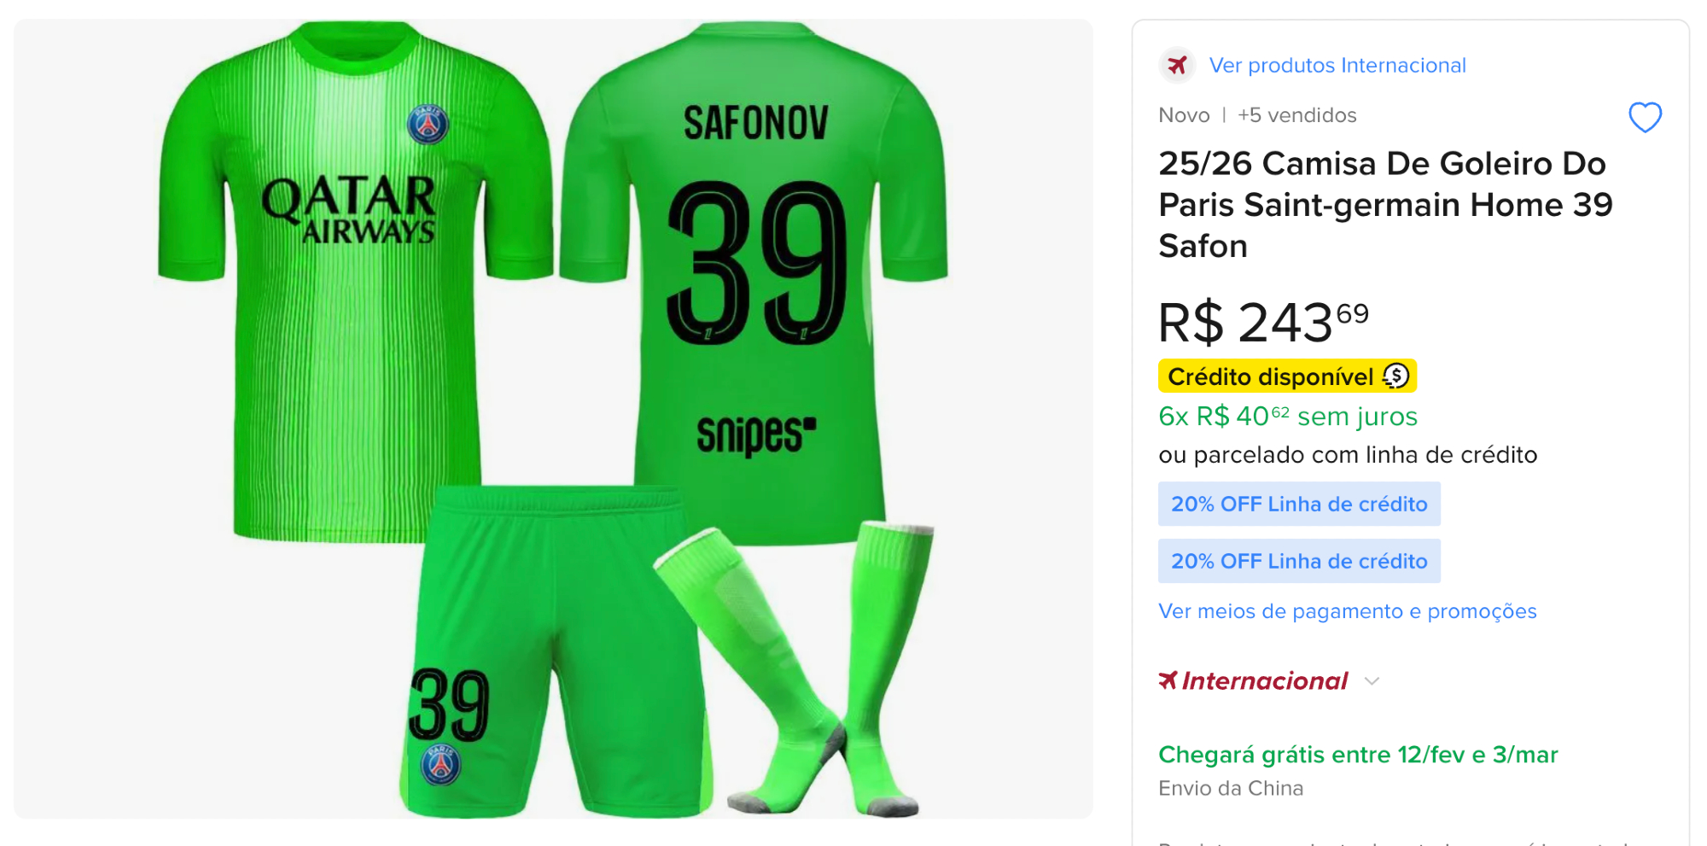Click the first 20% OFF Linha de crédito tag

(x=1298, y=505)
